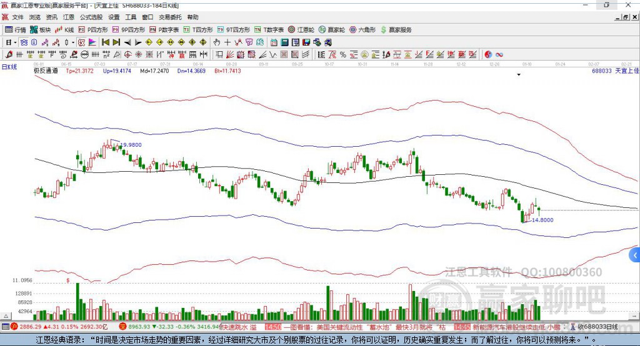Select the red target circle tool

pyautogui.click(x=127, y=55)
